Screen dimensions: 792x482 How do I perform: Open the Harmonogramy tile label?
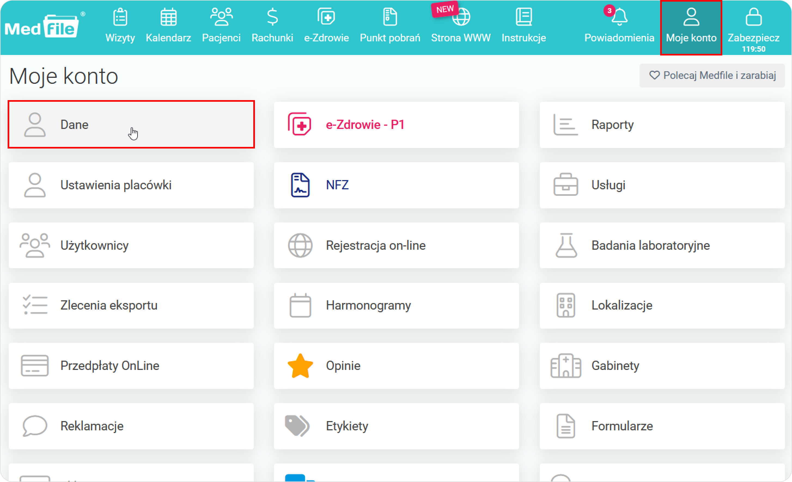[368, 305]
